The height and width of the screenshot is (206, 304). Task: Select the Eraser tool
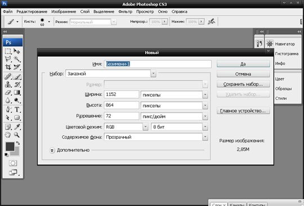pos(8,92)
